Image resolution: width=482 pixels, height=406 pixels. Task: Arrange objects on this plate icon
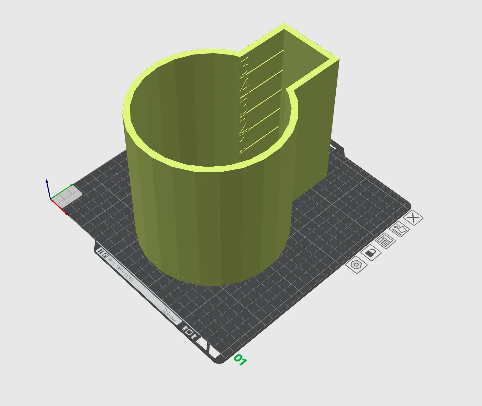[x=385, y=241]
